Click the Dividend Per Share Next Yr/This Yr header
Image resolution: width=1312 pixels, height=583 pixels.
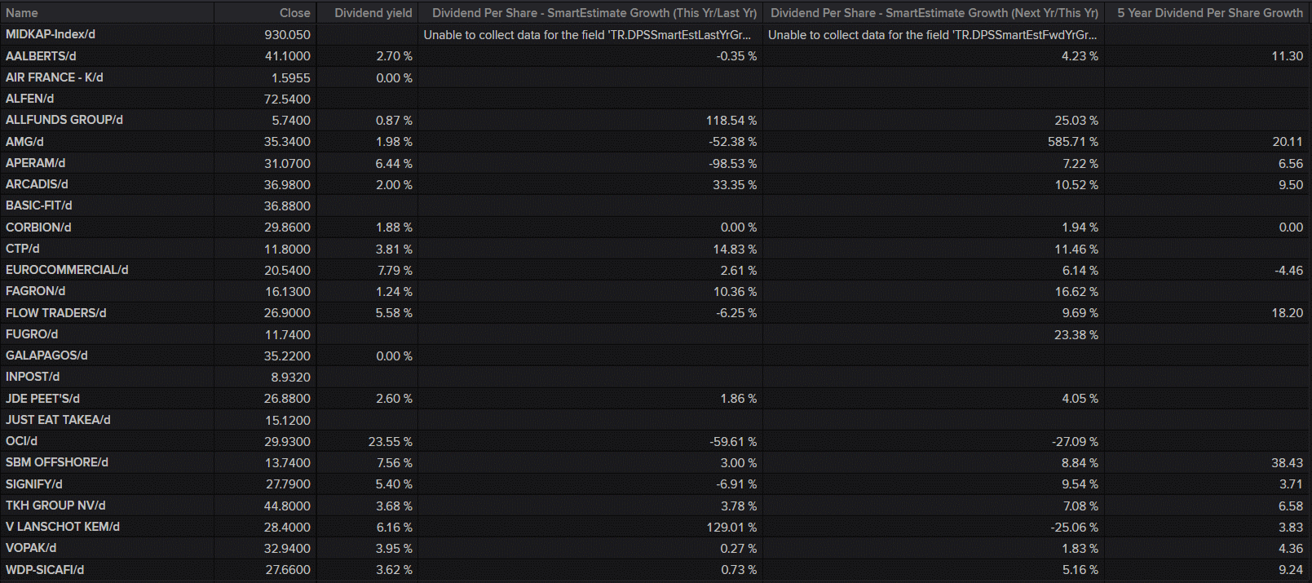click(934, 13)
